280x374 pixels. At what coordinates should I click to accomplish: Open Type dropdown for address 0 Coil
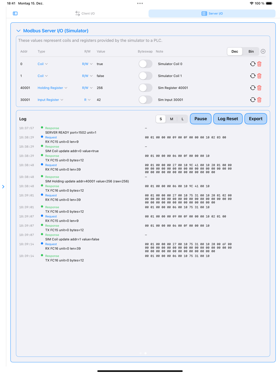[x=43, y=64]
